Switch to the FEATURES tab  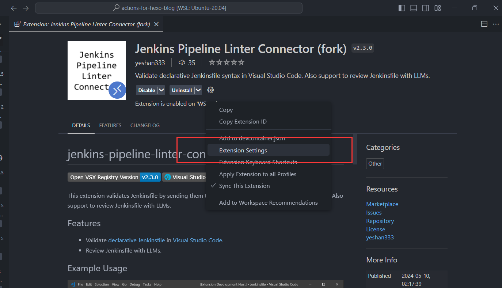coord(110,125)
